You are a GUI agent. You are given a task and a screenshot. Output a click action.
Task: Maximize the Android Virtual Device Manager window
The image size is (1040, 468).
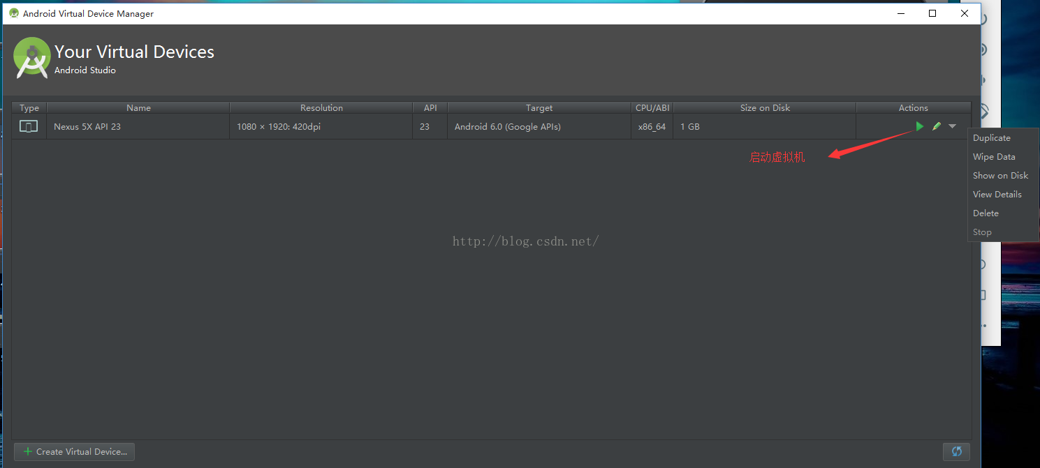tap(932, 13)
